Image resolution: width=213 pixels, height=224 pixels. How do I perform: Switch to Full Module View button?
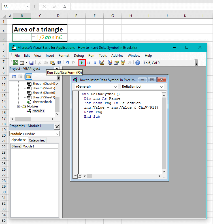coord(80,176)
